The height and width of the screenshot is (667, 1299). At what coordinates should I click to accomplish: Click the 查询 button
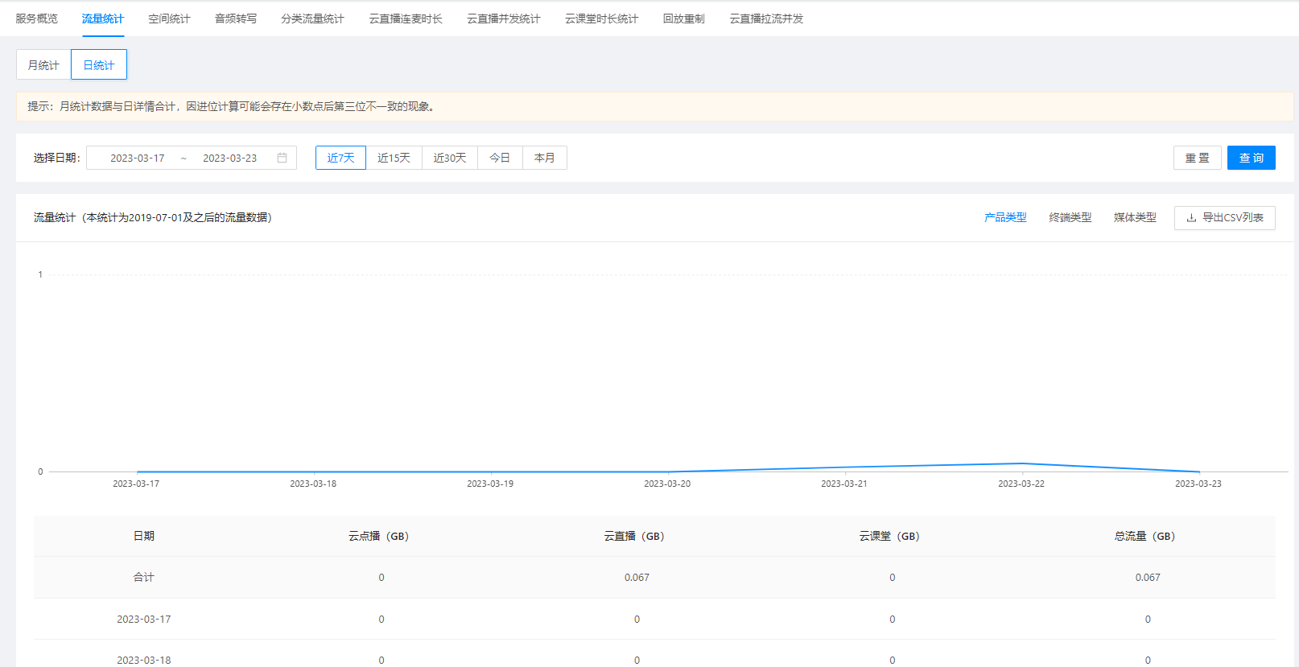1252,158
